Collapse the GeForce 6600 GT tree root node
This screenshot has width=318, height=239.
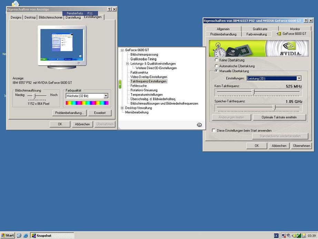(122, 50)
